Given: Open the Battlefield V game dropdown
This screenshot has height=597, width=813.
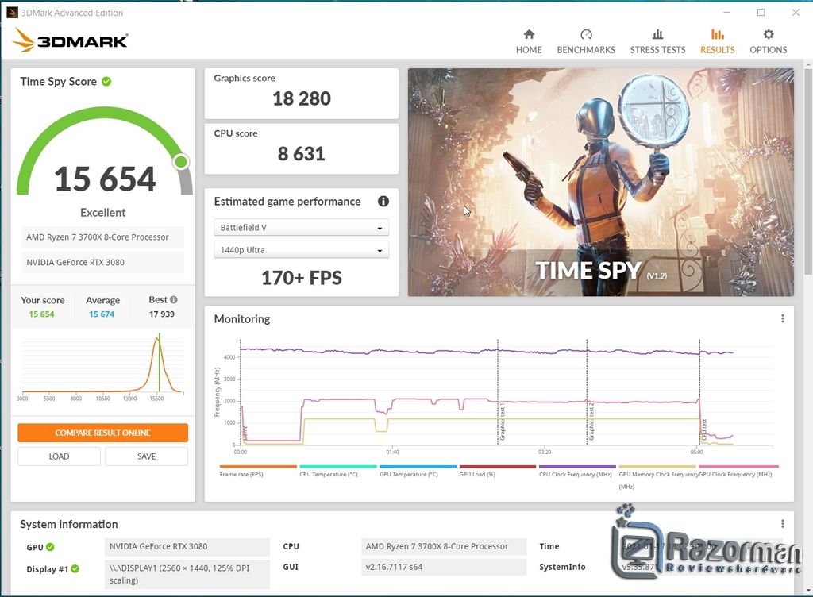Looking at the screenshot, I should point(301,228).
